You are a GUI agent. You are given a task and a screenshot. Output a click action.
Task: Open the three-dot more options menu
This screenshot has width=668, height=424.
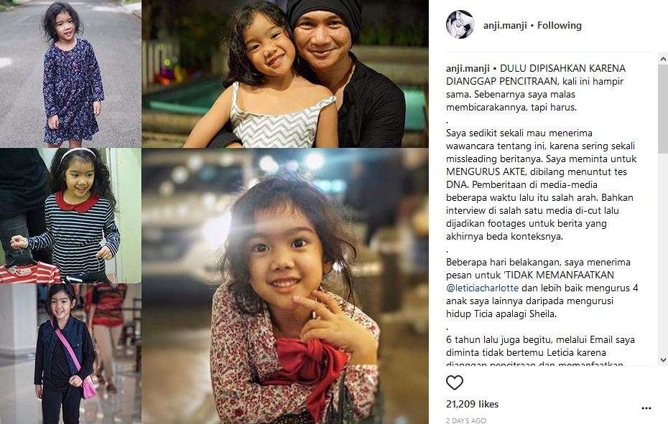tap(646, 408)
